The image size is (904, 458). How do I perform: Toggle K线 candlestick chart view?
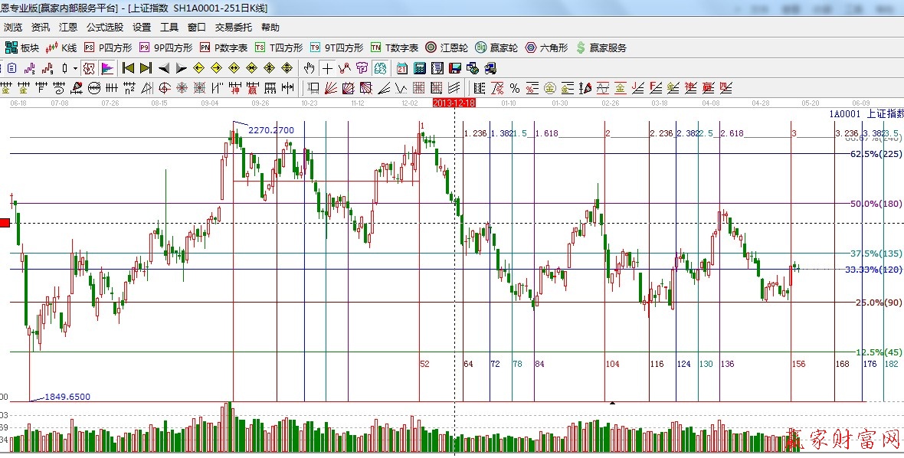click(x=61, y=47)
